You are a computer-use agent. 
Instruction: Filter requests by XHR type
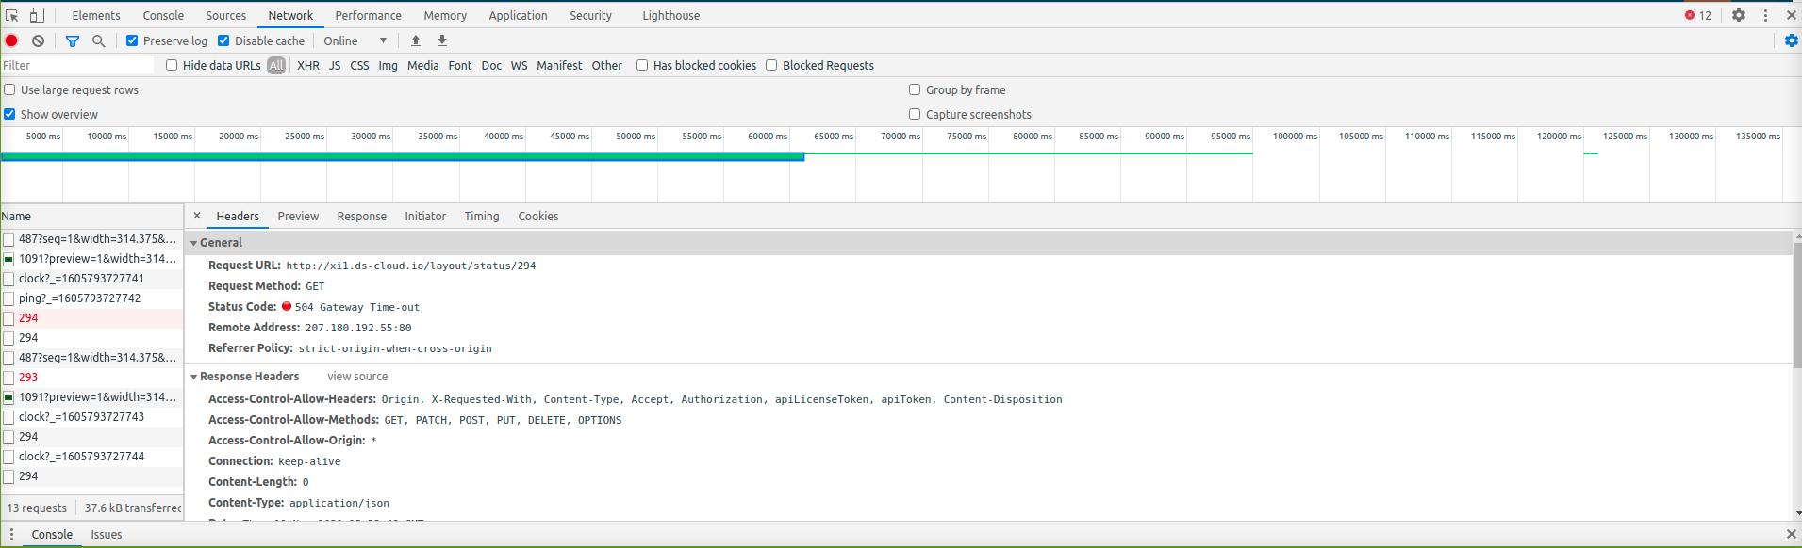pos(308,65)
